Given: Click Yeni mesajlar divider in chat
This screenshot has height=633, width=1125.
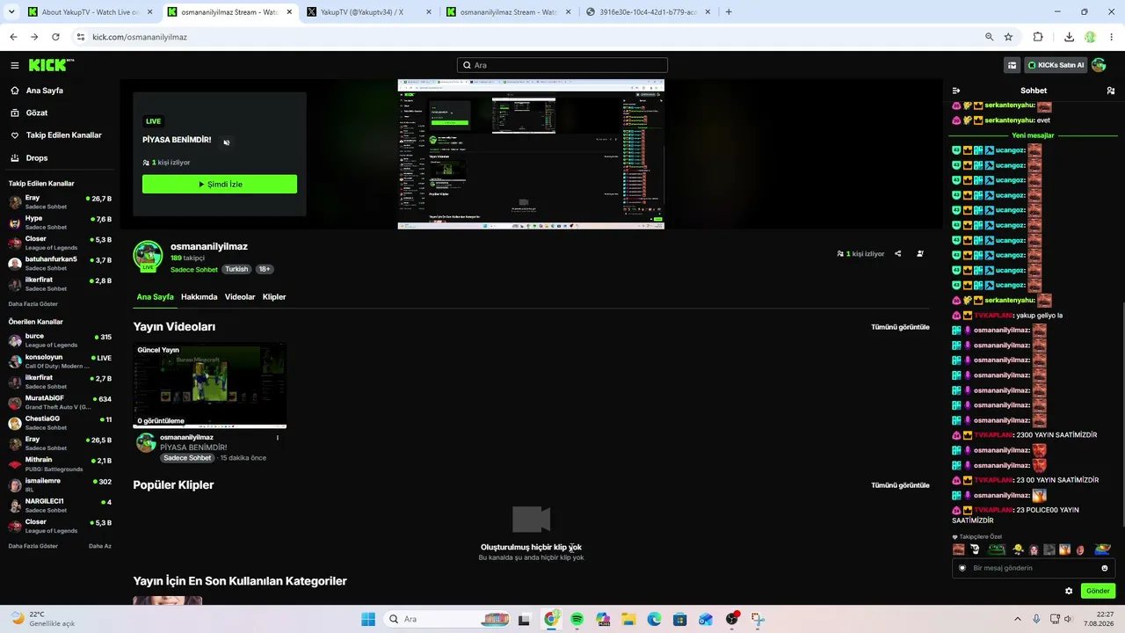Looking at the screenshot, I should click(1033, 135).
